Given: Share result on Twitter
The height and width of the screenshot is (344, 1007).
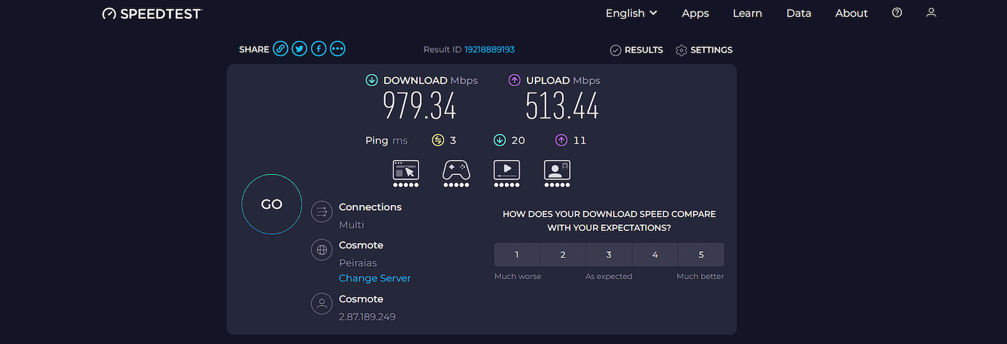Looking at the screenshot, I should click(x=300, y=49).
